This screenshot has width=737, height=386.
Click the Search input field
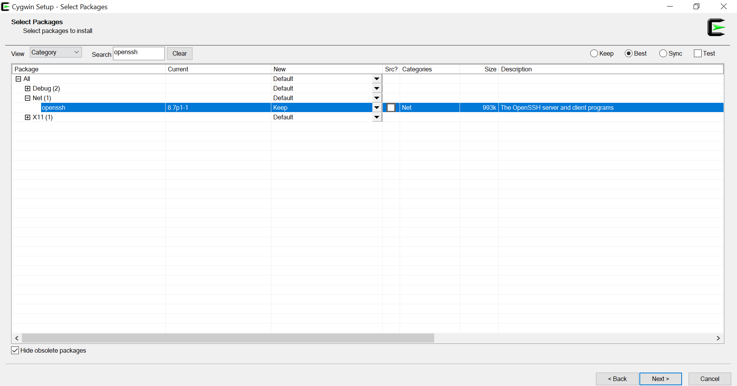pyautogui.click(x=139, y=53)
